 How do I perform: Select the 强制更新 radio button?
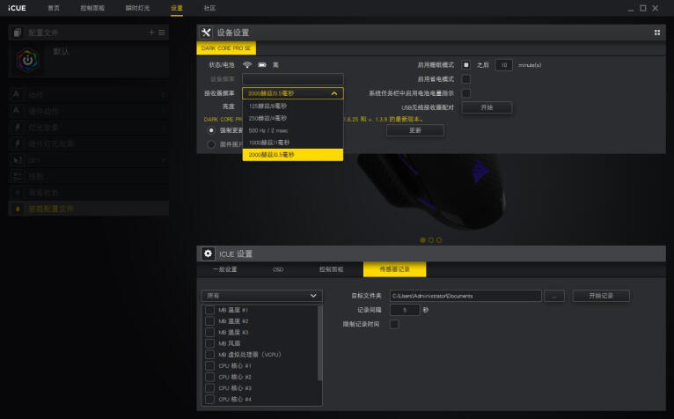coord(210,130)
